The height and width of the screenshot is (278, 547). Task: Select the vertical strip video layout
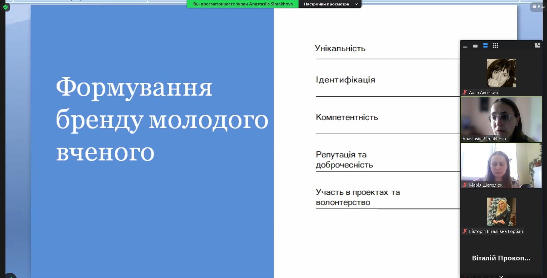[485, 45]
